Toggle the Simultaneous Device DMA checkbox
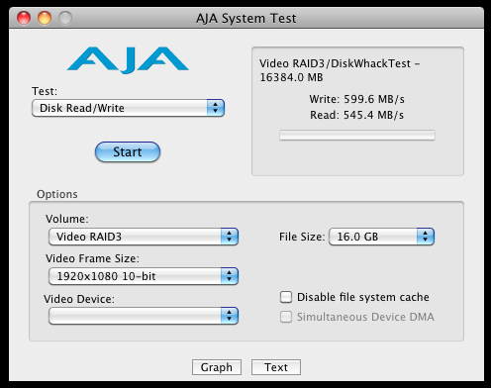The height and width of the screenshot is (388, 491). click(286, 317)
